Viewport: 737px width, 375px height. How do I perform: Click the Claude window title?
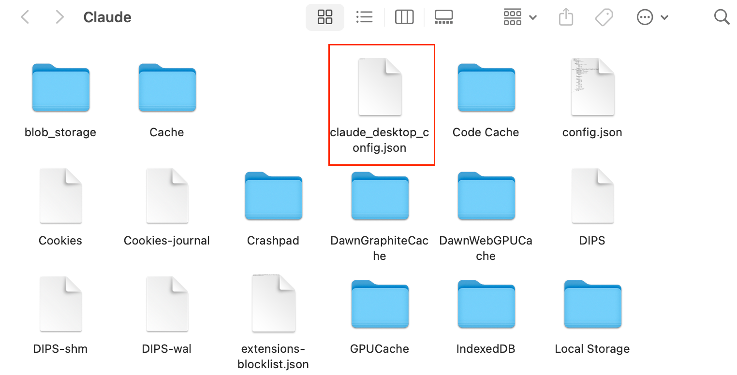pos(107,17)
